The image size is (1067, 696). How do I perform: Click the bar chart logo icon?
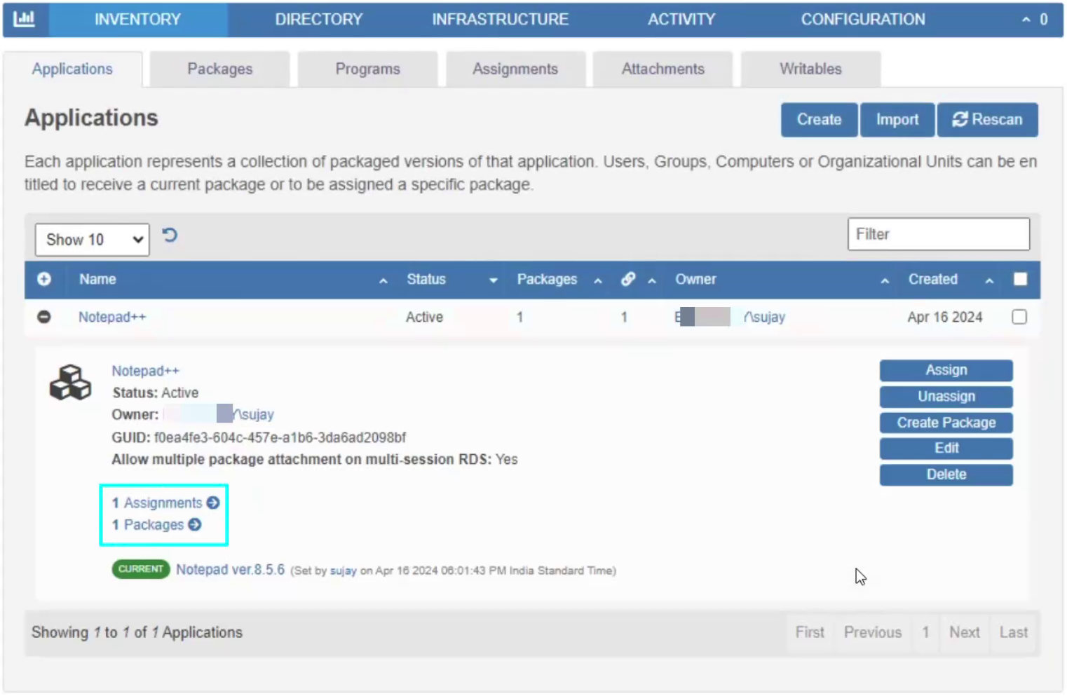(x=25, y=19)
